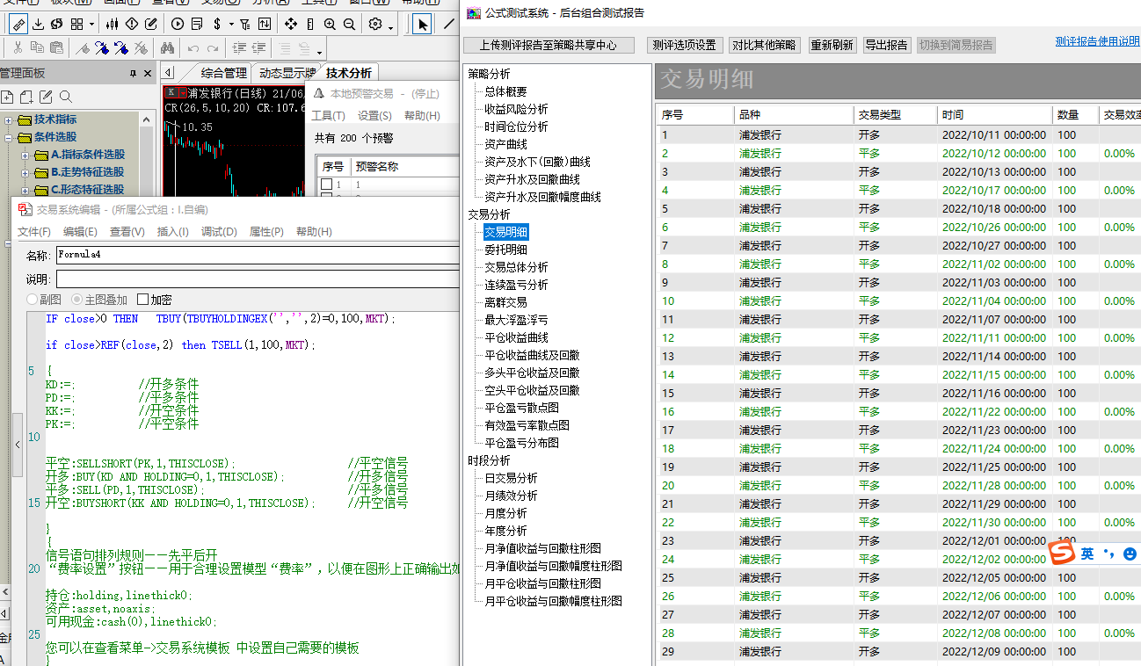The width and height of the screenshot is (1141, 666).
Task: Click the candlestick chart toolbar icon
Action: pos(111,24)
